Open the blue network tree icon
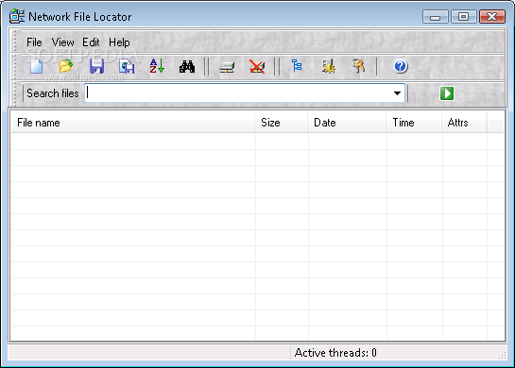Viewport: 515px width, 368px height. click(x=297, y=66)
